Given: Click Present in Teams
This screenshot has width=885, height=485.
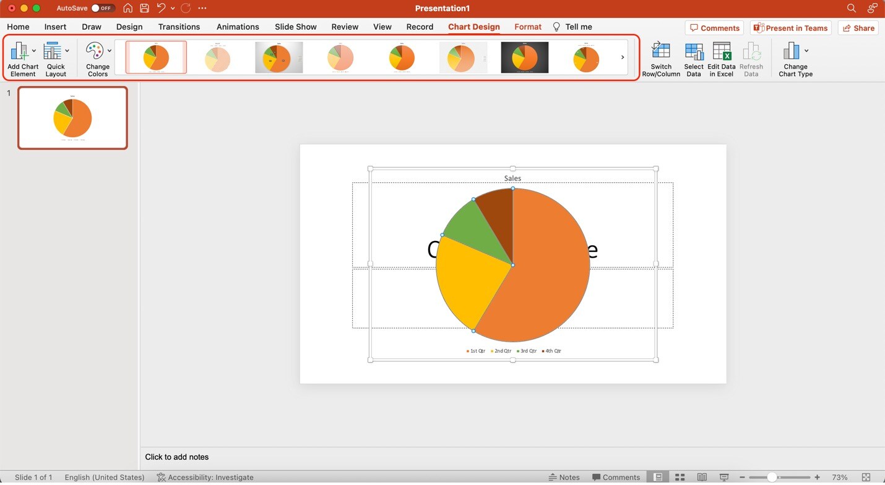Looking at the screenshot, I should pos(790,28).
